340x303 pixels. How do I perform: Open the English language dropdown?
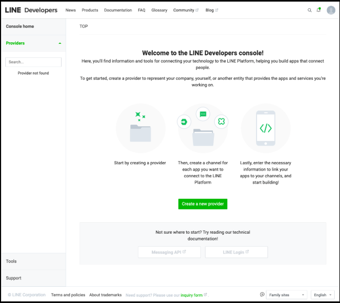(x=323, y=295)
